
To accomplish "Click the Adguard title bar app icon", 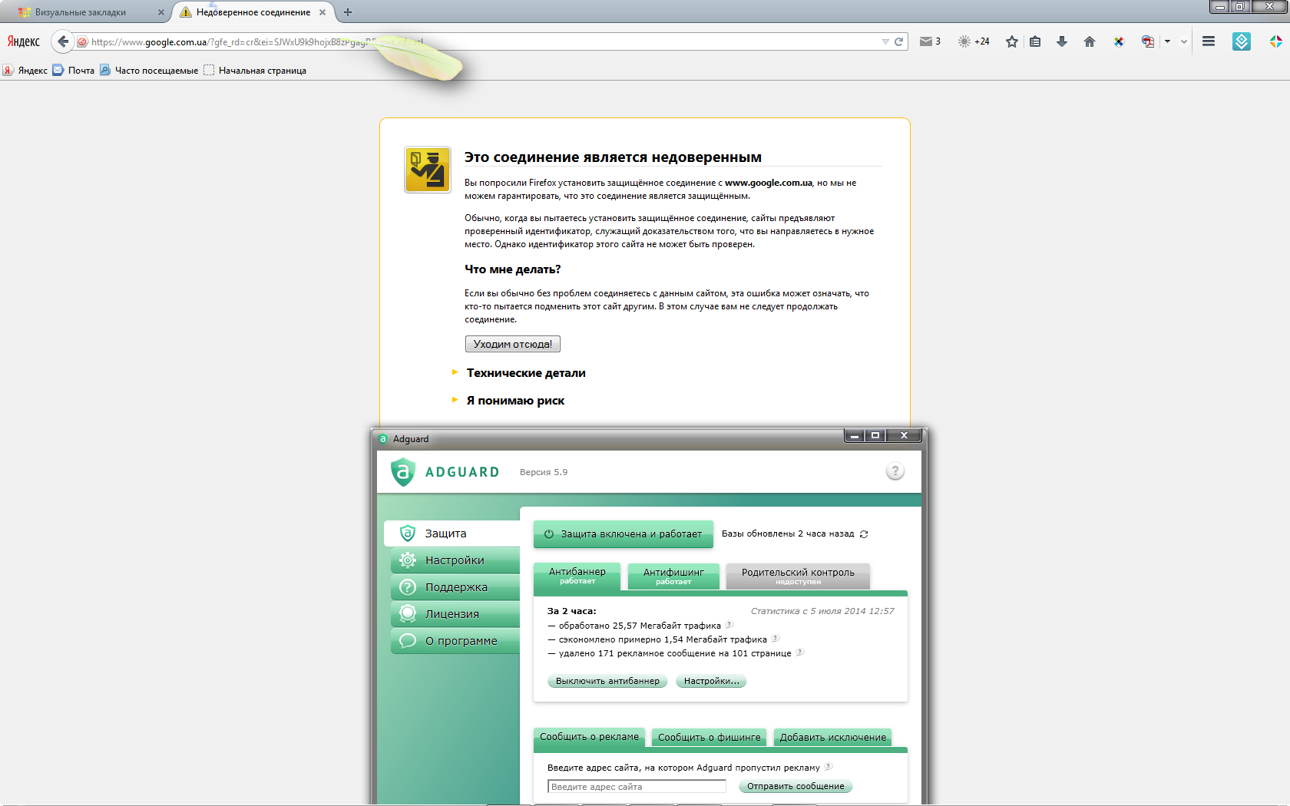I will click(x=383, y=439).
